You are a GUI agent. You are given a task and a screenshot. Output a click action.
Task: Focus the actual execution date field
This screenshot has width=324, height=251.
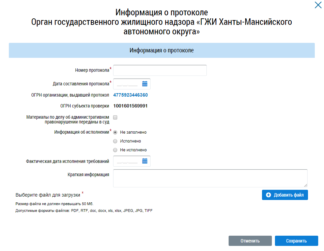[127, 162]
